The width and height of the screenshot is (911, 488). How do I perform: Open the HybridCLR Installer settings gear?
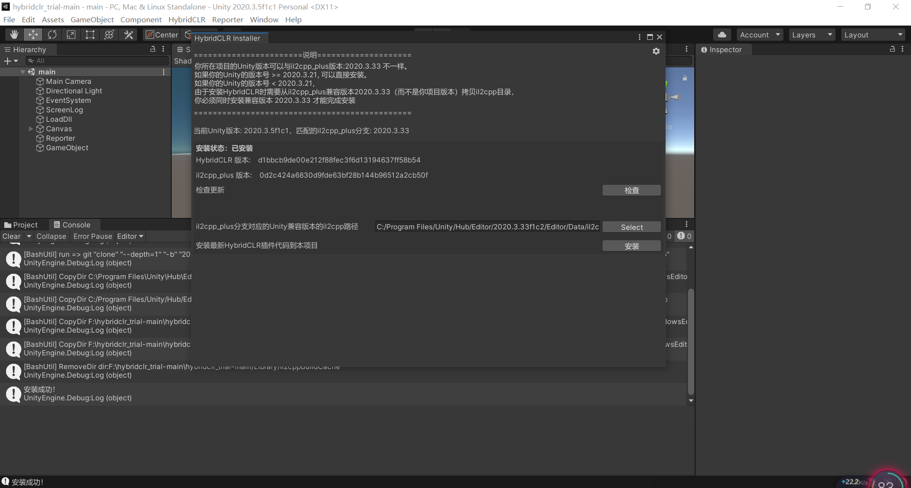pyautogui.click(x=656, y=51)
